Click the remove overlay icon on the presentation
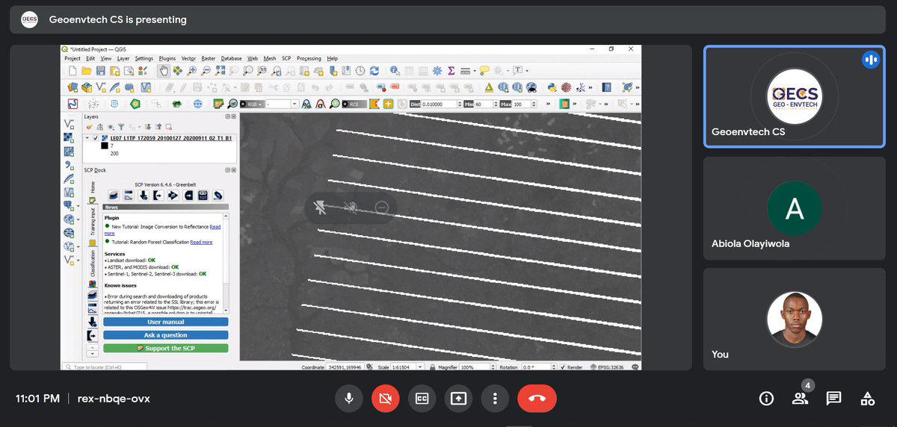Image resolution: width=897 pixels, height=427 pixels. (382, 208)
